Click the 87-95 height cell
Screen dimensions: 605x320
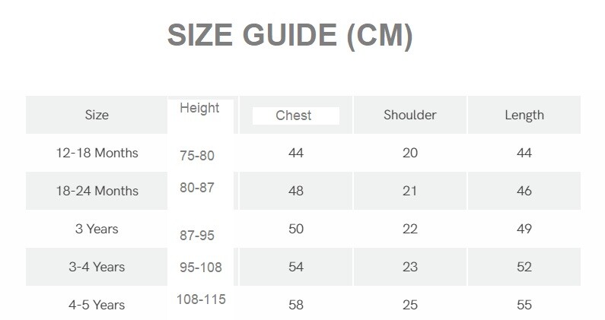(197, 236)
